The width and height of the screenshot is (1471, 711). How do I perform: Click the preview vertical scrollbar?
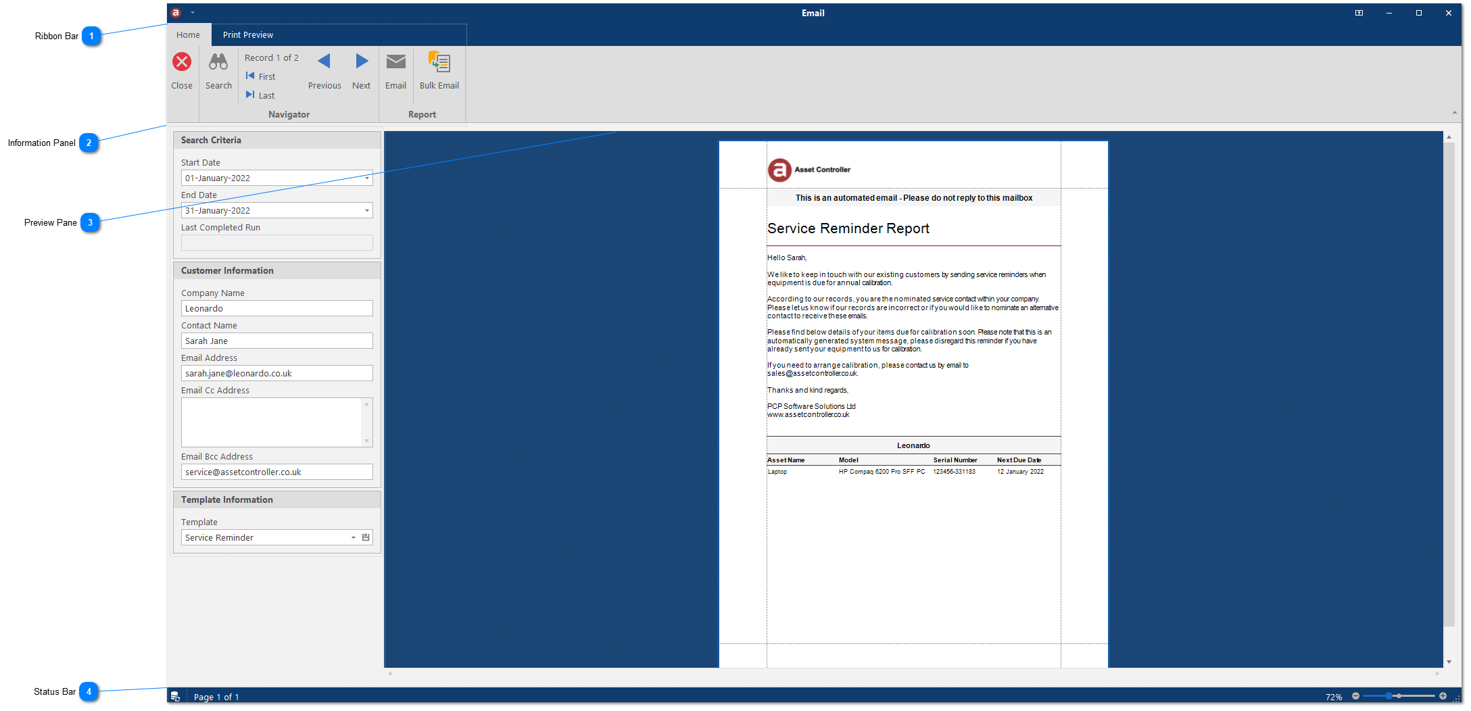1449,385
